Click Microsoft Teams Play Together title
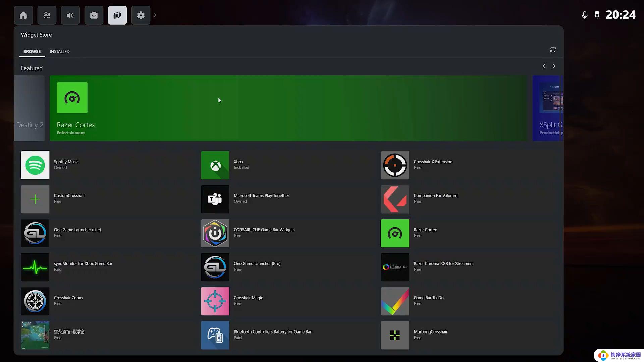The width and height of the screenshot is (644, 362). [x=261, y=195]
